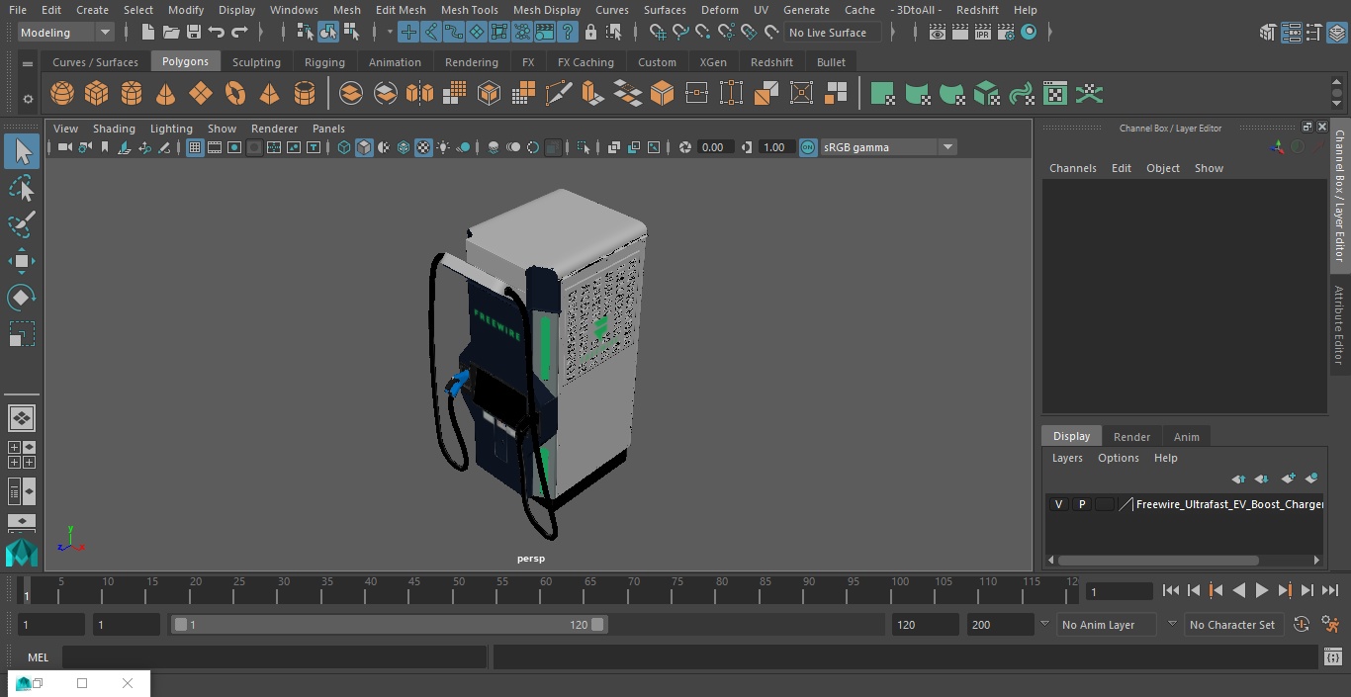Click the Play forwards button

[1262, 590]
